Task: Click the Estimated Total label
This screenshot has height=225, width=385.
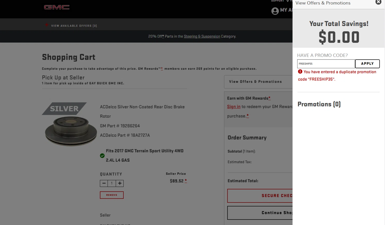Action: coord(243,181)
